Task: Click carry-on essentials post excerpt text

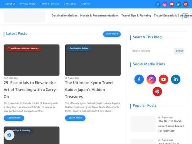Action: (31, 107)
